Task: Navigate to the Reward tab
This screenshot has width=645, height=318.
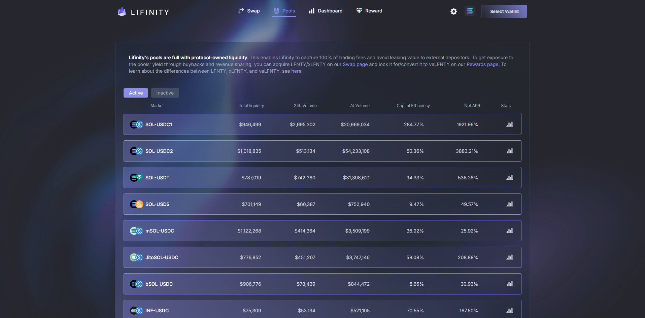Action: [369, 11]
